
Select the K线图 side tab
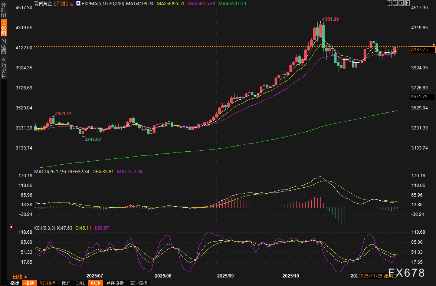coord(3,28)
